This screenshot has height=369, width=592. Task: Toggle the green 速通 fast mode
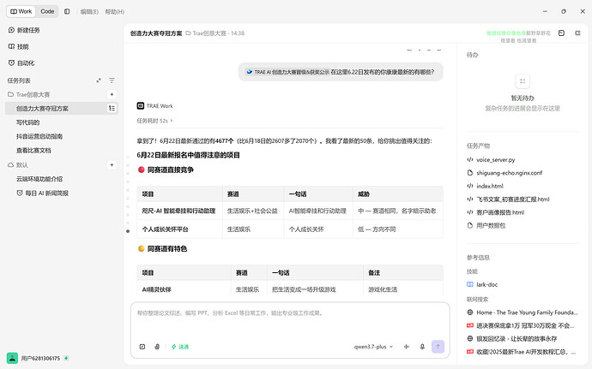pyautogui.click(x=180, y=347)
